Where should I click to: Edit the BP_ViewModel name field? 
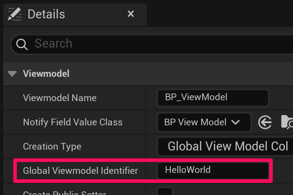pos(213,97)
